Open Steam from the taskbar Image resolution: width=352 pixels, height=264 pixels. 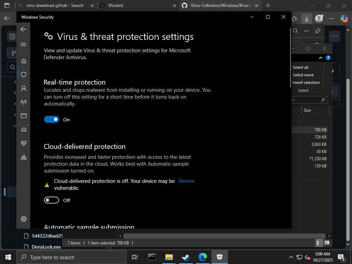click(186, 257)
